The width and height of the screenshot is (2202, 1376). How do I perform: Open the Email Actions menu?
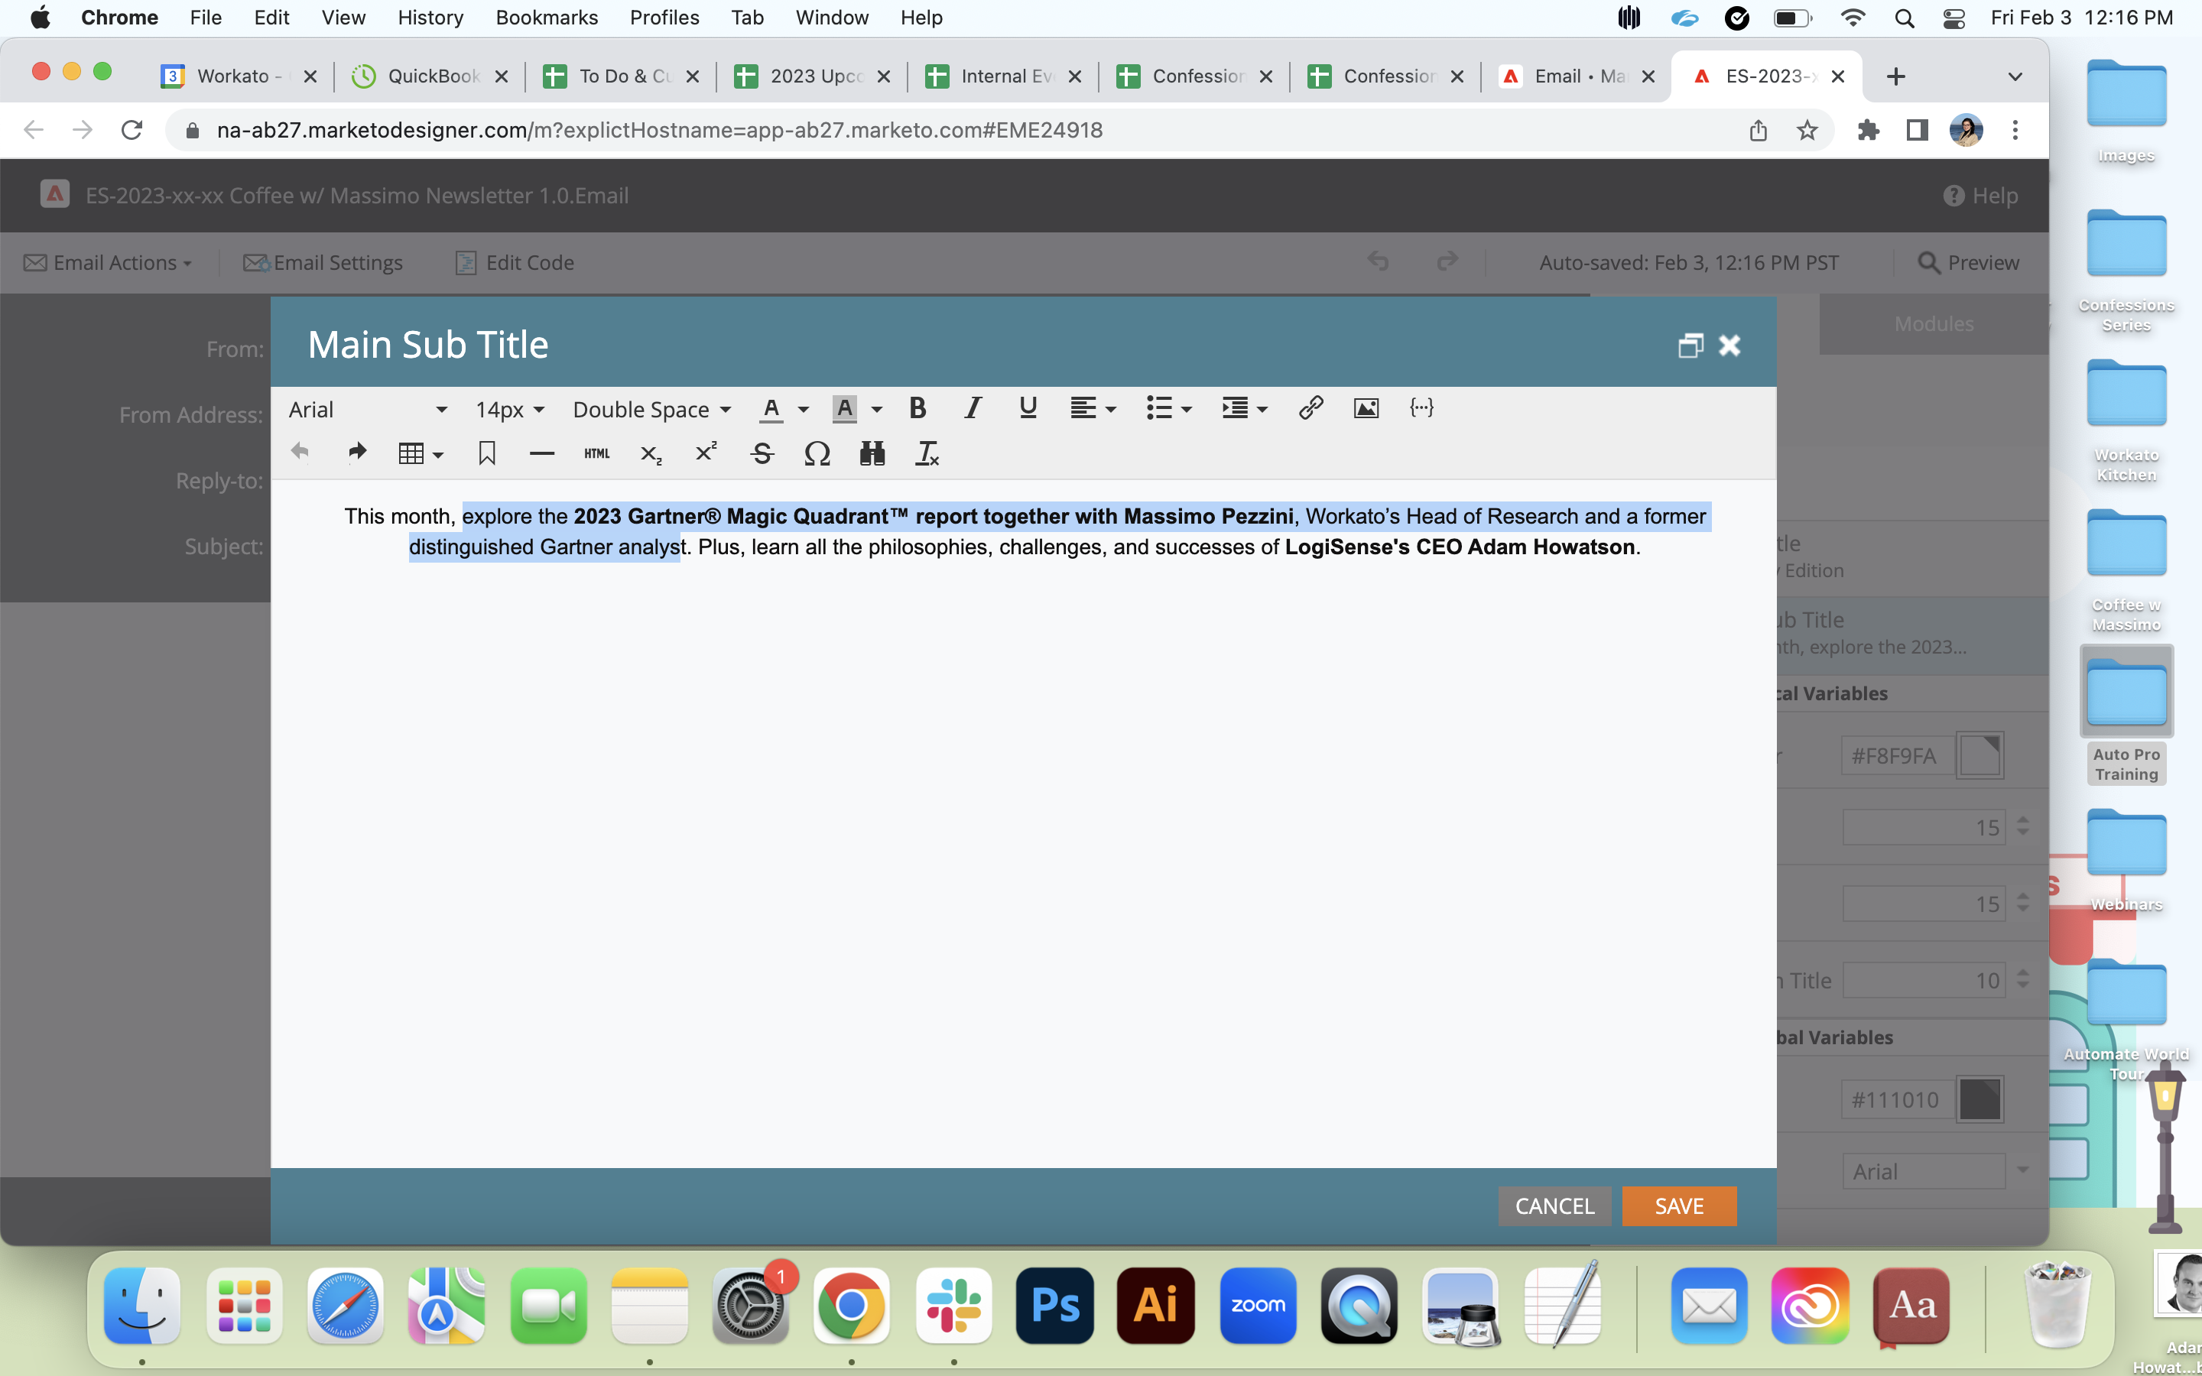pyautogui.click(x=107, y=263)
